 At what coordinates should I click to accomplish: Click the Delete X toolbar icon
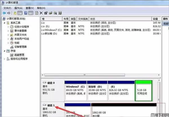[41, 13]
